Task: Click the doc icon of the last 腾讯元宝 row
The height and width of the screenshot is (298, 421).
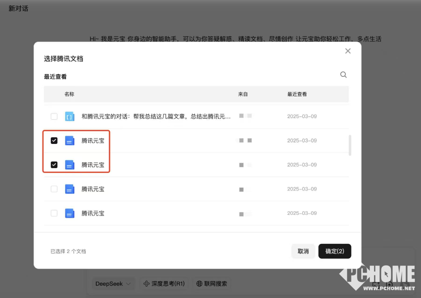Action: pyautogui.click(x=70, y=213)
